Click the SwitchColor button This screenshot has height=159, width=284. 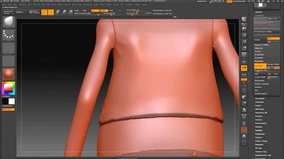[x=8, y=106]
